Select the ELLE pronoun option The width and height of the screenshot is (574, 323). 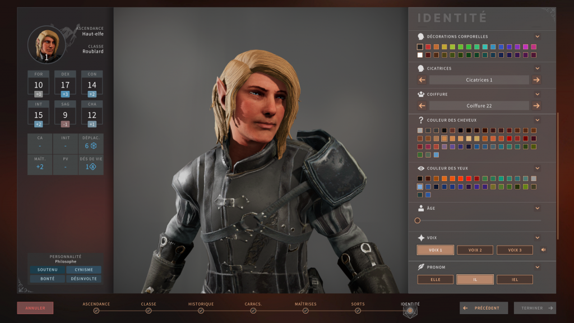click(x=435, y=279)
